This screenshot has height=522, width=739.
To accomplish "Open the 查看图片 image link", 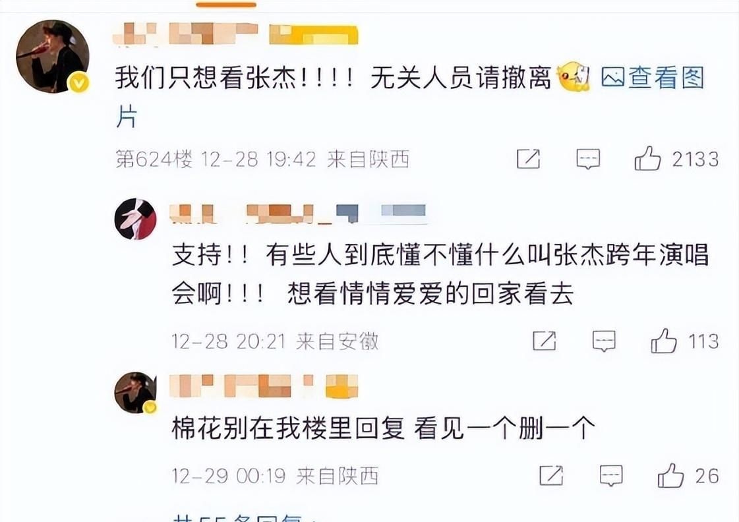I will [653, 78].
